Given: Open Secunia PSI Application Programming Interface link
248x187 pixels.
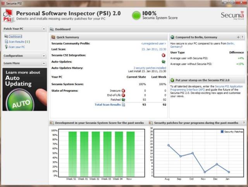Looking at the screenshot, I should click(x=207, y=88).
